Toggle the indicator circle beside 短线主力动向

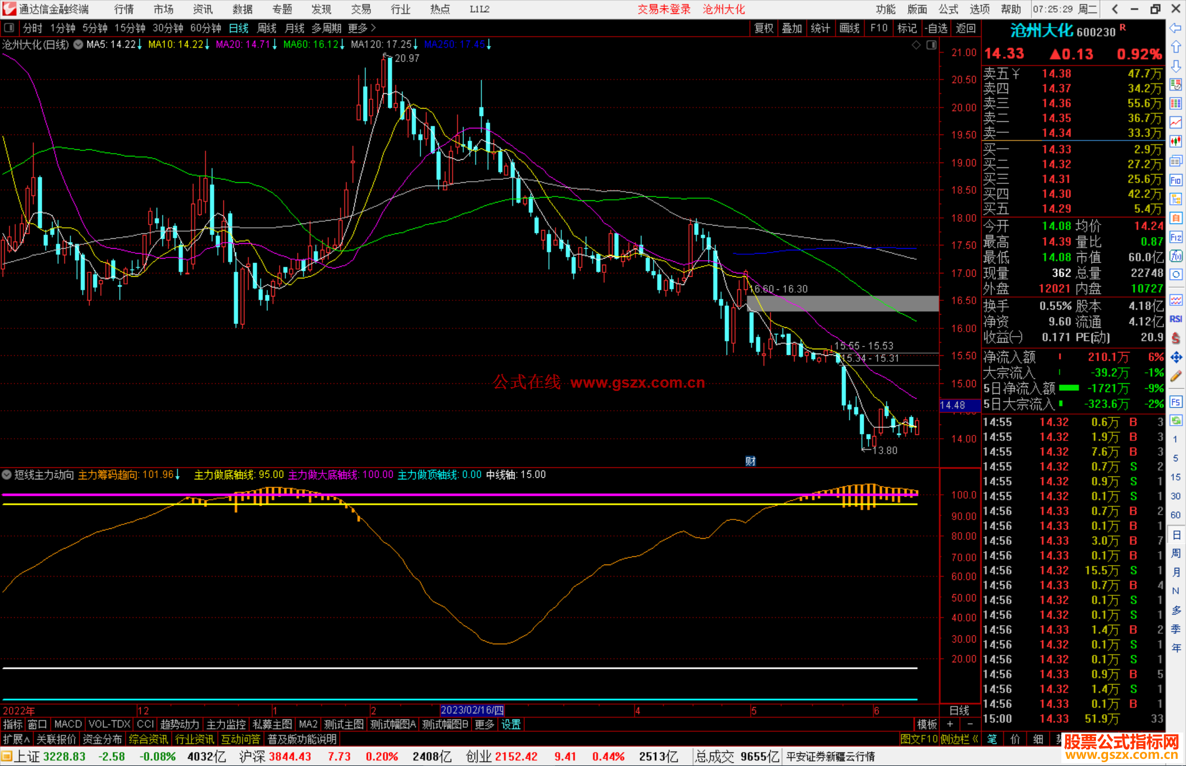pos(7,474)
